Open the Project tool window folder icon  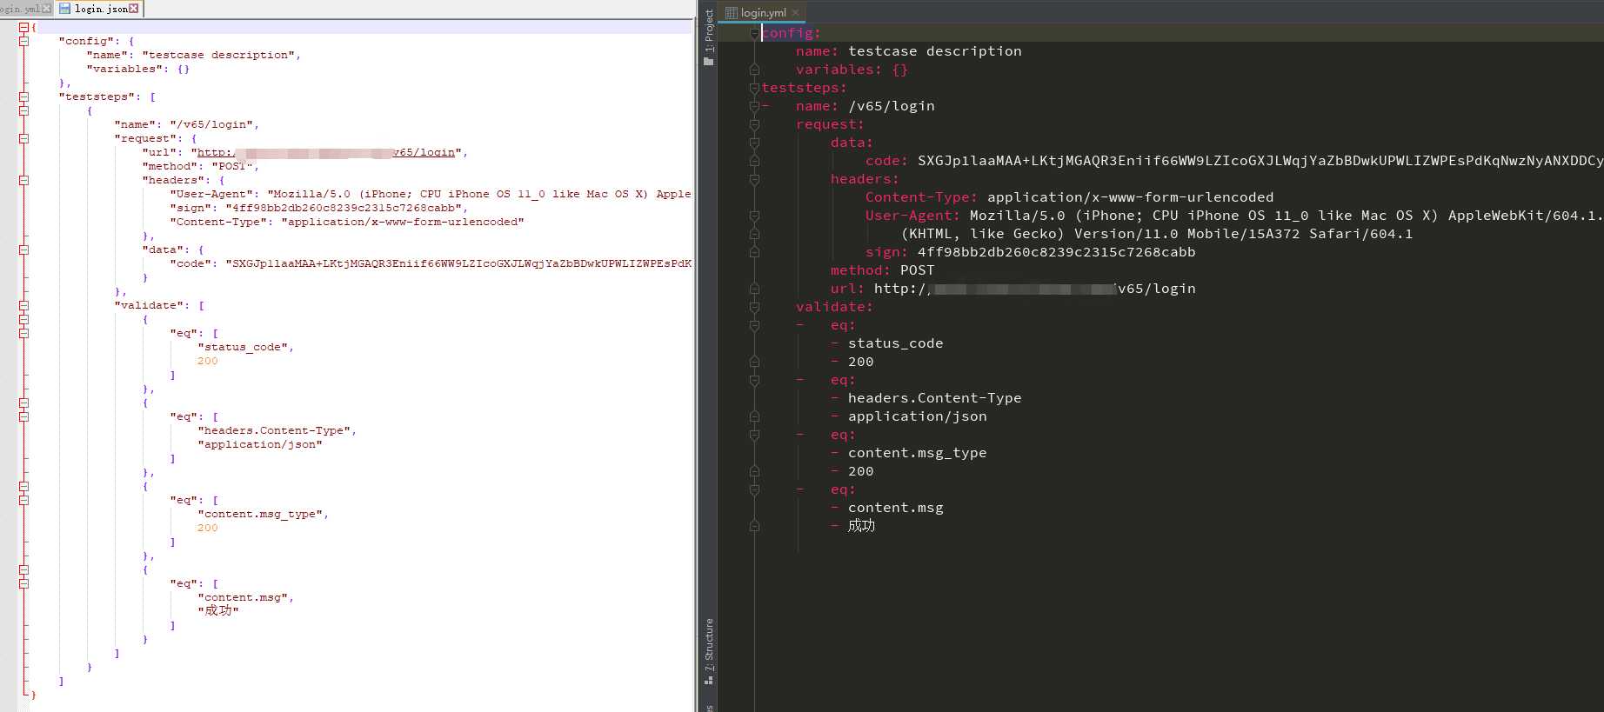(x=709, y=61)
